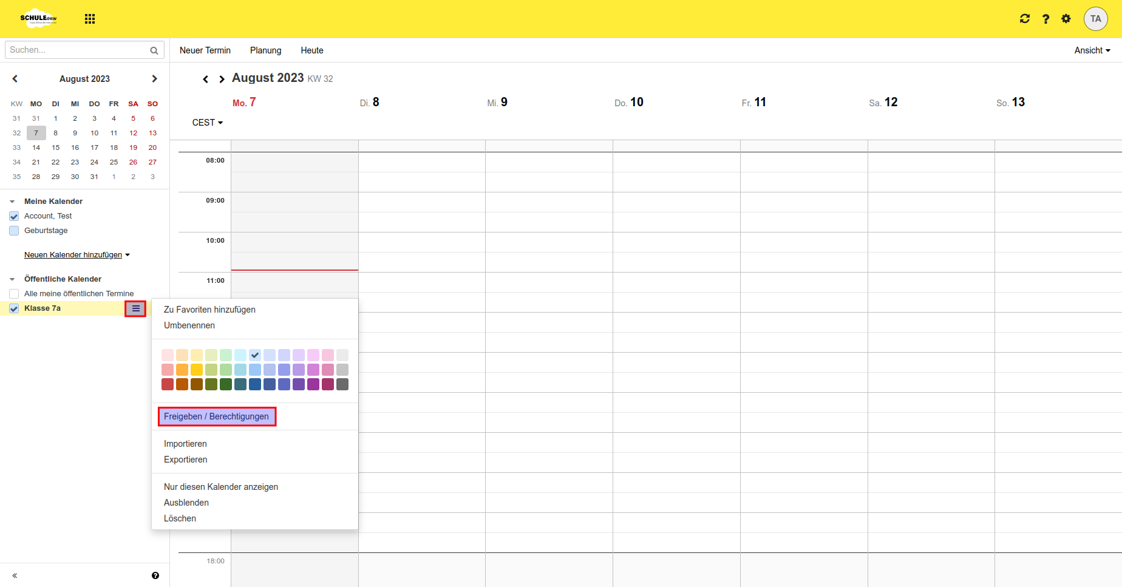This screenshot has height=587, width=1122.
Task: Collapse the sidebar with double-chevron icon
Action: pos(15,575)
